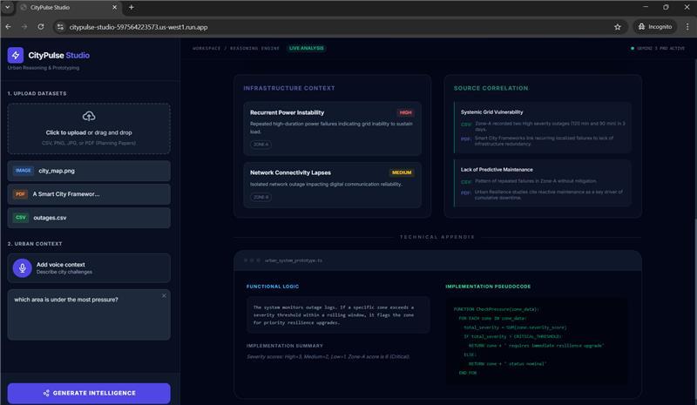
Task: Click the Functional Logic description box
Action: tap(338, 314)
